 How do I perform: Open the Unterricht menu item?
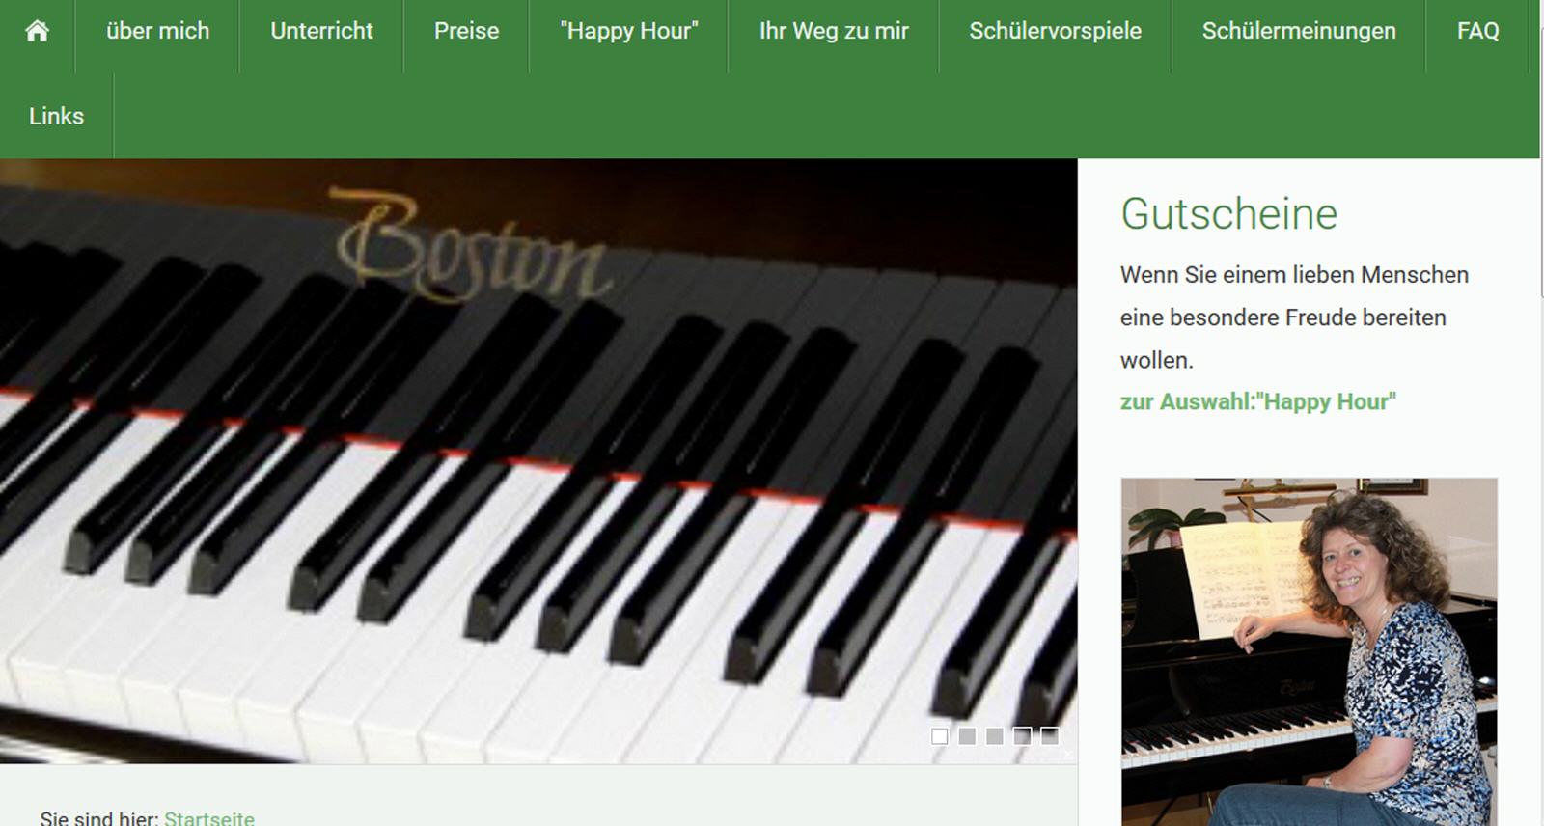[321, 31]
